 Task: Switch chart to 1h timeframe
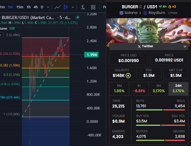pyautogui.click(x=28, y=7)
